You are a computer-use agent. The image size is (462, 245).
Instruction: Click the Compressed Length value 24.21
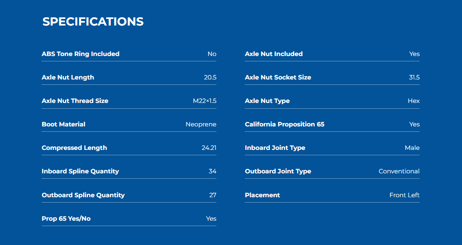(x=209, y=148)
